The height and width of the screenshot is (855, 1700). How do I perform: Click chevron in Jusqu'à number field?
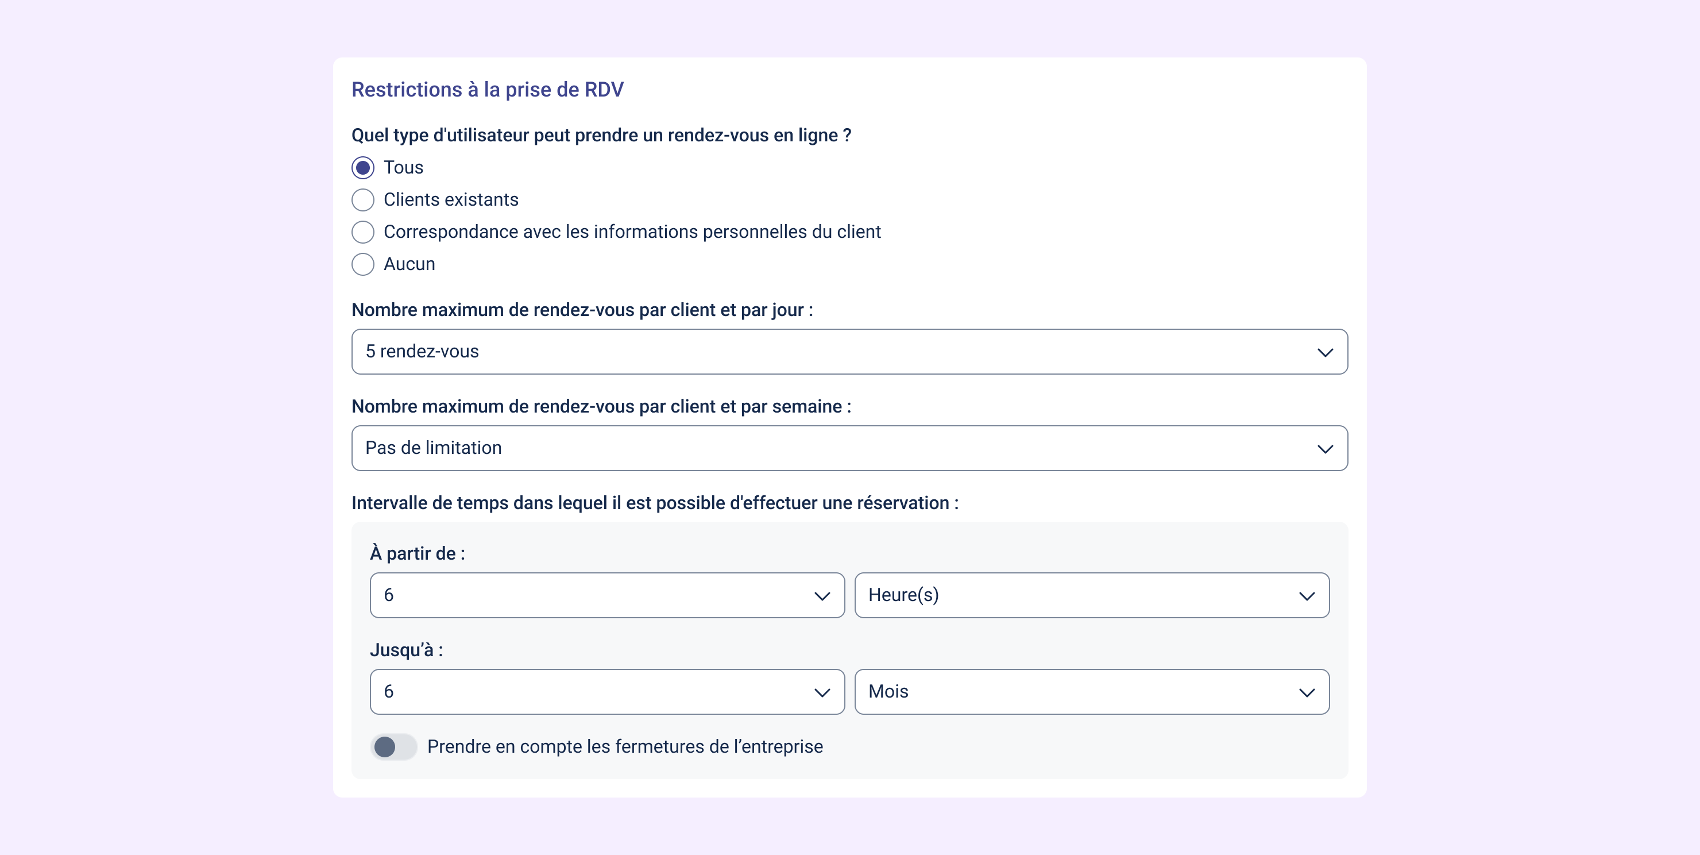[822, 692]
